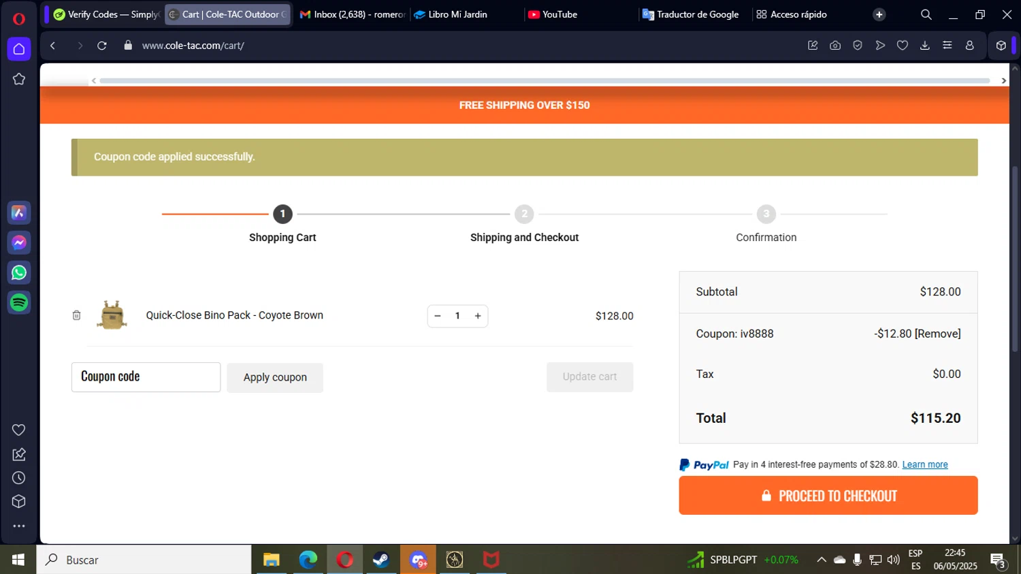
Task: Open File Explorer from taskbar
Action: point(272,560)
